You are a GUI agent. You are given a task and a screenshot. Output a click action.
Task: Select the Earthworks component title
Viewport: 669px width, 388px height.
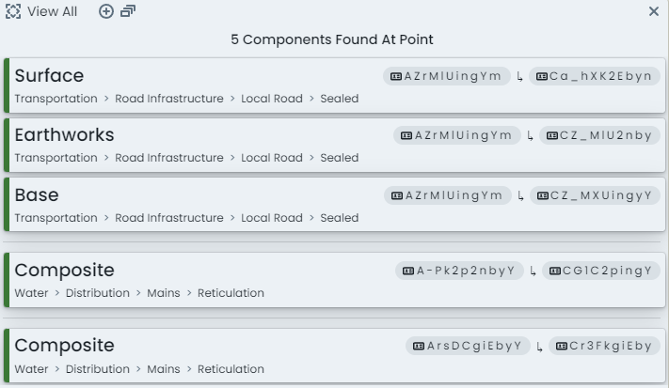(x=64, y=135)
